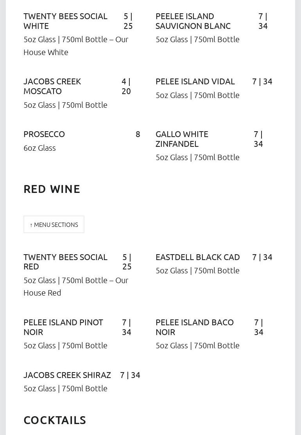Click the Pelee Island Vidal item name
This screenshot has height=435, width=301.
coord(195,82)
